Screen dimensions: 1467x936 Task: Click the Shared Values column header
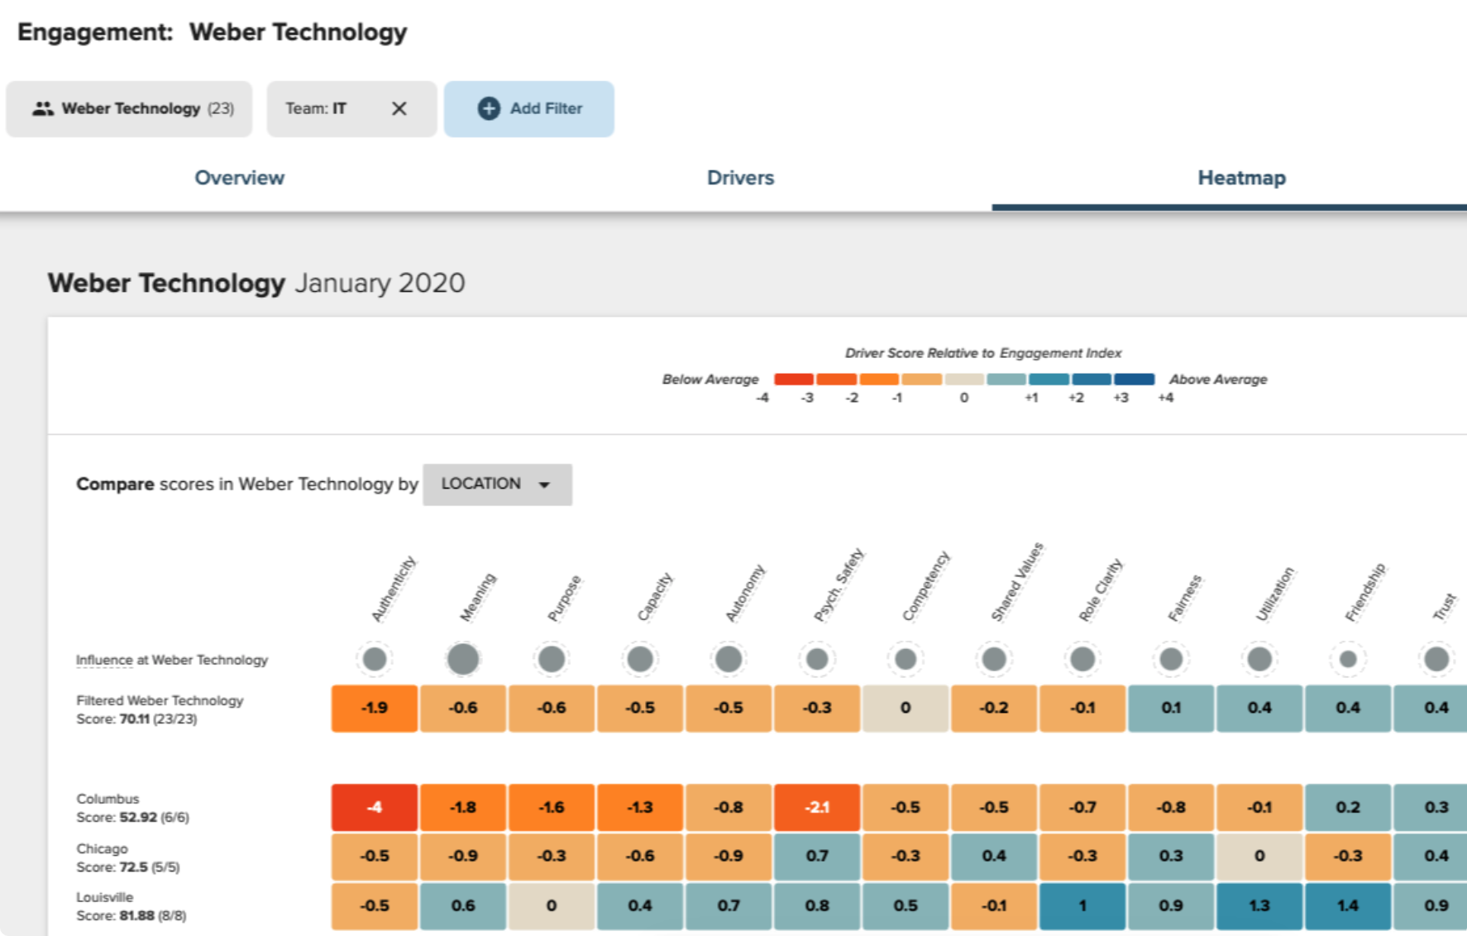(1017, 581)
